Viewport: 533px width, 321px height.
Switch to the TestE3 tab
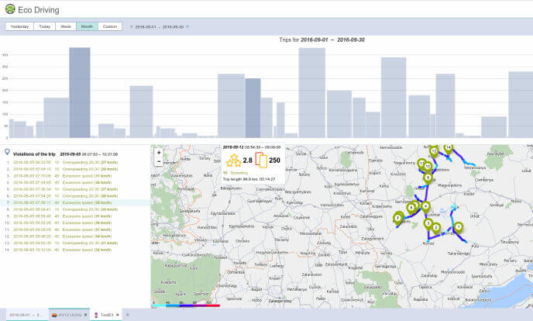[x=104, y=315]
